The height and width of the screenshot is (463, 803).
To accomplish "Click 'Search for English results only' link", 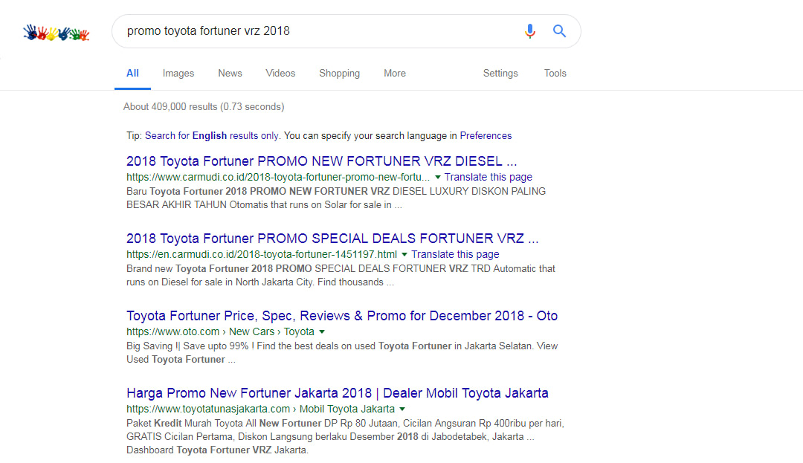I will pos(211,135).
